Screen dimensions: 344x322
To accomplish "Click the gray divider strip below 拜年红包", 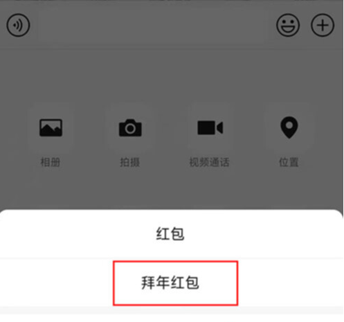I will click(172, 310).
